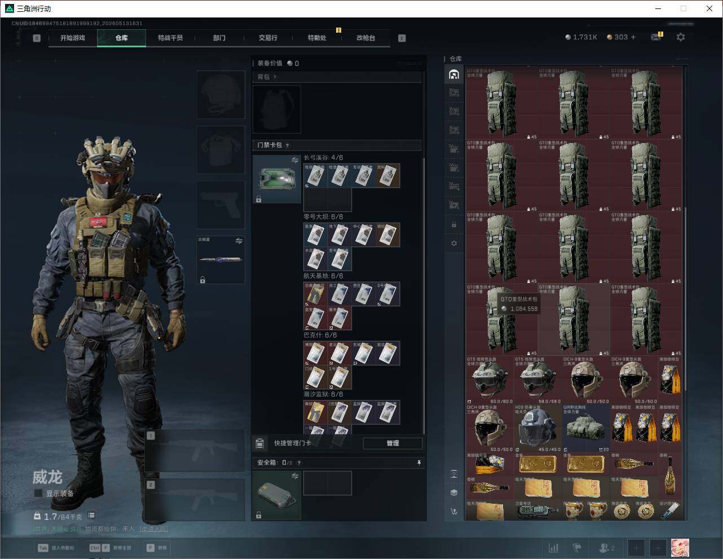Add premium currency with plus icon
Screen dimensions: 723x559
(x=633, y=37)
